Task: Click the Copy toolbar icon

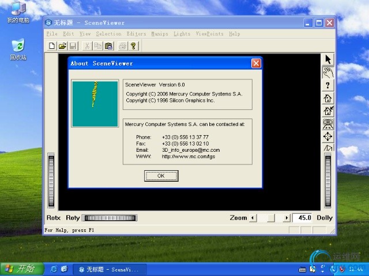Action: (98, 46)
